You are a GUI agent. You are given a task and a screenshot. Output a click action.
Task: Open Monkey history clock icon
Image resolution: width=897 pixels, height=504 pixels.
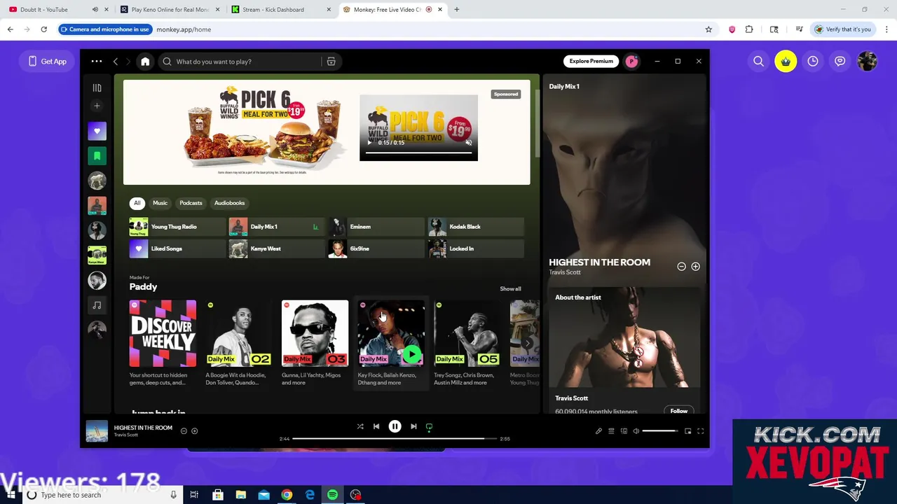813,62
